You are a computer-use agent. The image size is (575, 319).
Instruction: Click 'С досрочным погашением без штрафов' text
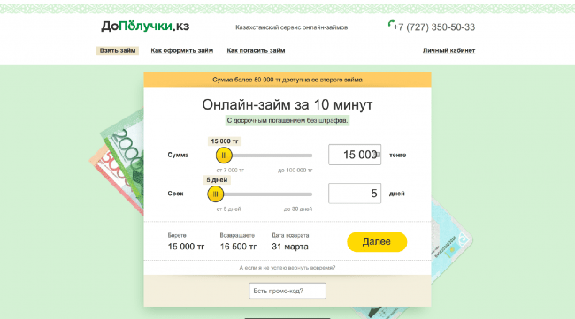click(x=287, y=120)
